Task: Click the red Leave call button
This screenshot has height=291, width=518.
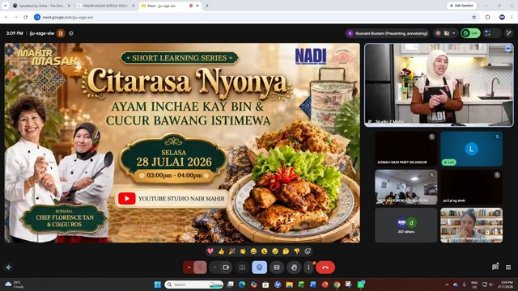Action: pos(325,268)
